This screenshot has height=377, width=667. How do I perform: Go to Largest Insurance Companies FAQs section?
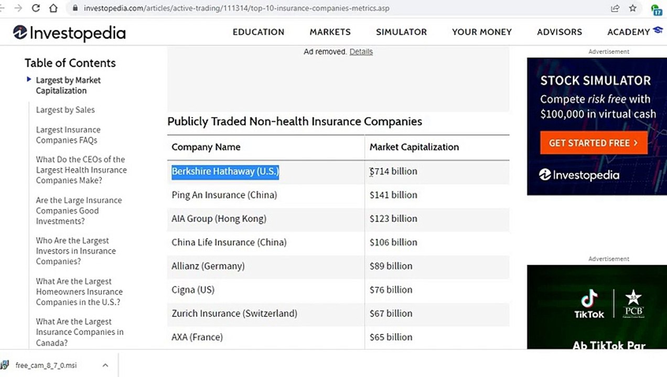(68, 135)
